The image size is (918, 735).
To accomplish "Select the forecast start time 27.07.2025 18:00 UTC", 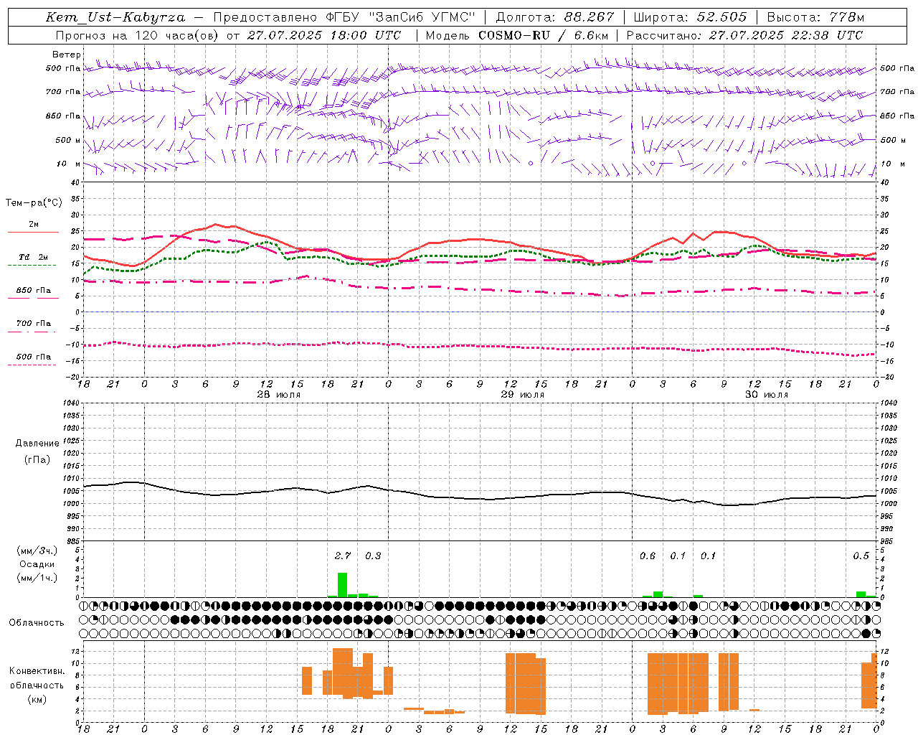I will [x=324, y=35].
